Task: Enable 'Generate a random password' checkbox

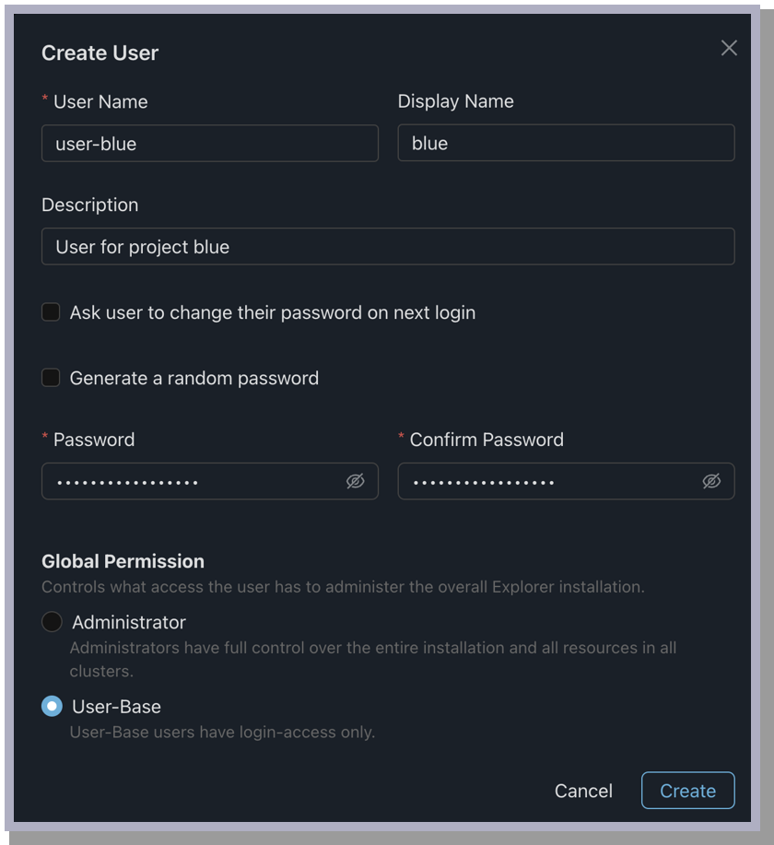Action: coord(52,378)
